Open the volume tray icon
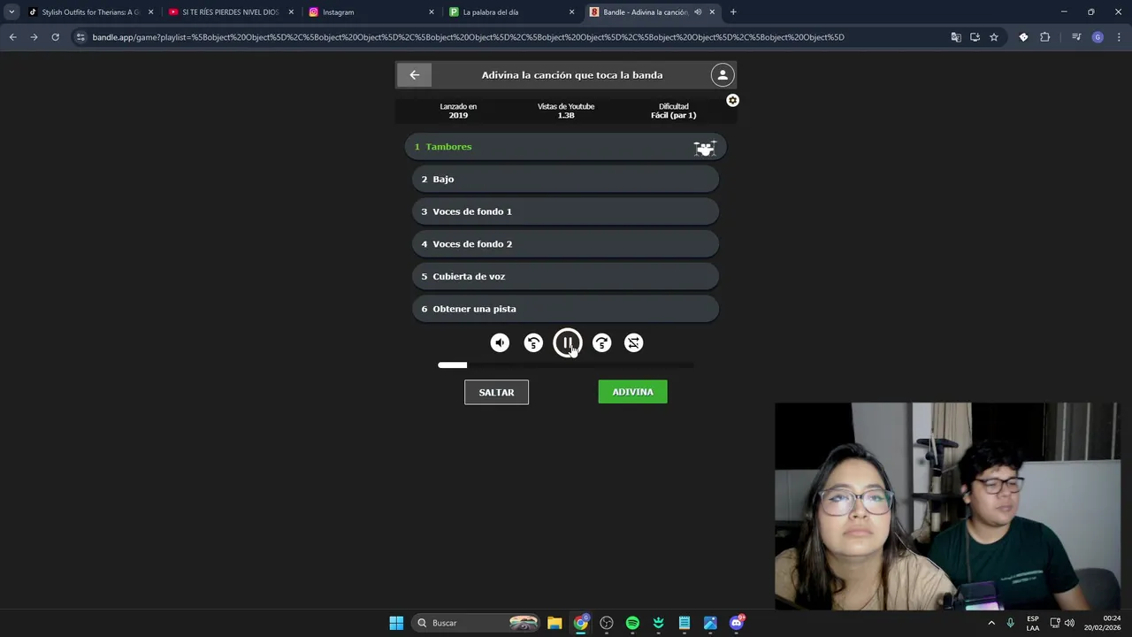 pyautogui.click(x=1070, y=623)
